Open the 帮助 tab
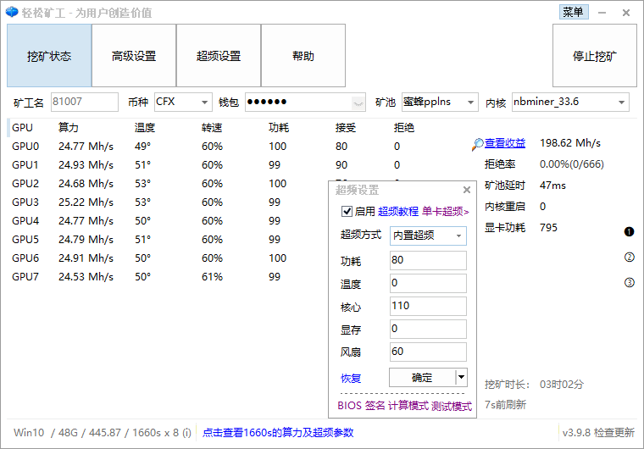Screen dimensions: 644x449 [x=303, y=56]
